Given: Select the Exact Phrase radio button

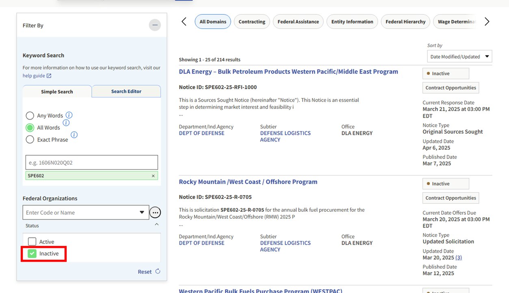Looking at the screenshot, I should tap(30, 139).
